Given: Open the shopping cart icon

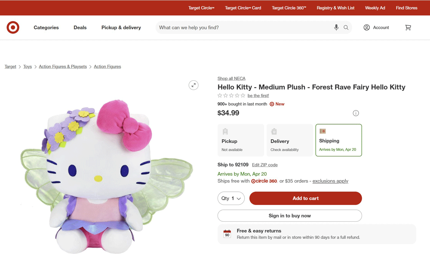Looking at the screenshot, I should 408,28.
